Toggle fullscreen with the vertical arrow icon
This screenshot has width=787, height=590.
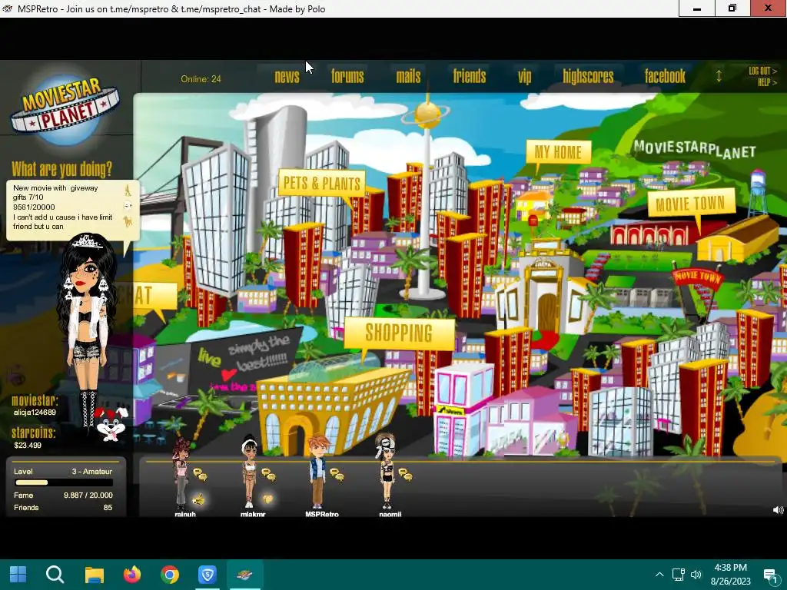point(719,76)
